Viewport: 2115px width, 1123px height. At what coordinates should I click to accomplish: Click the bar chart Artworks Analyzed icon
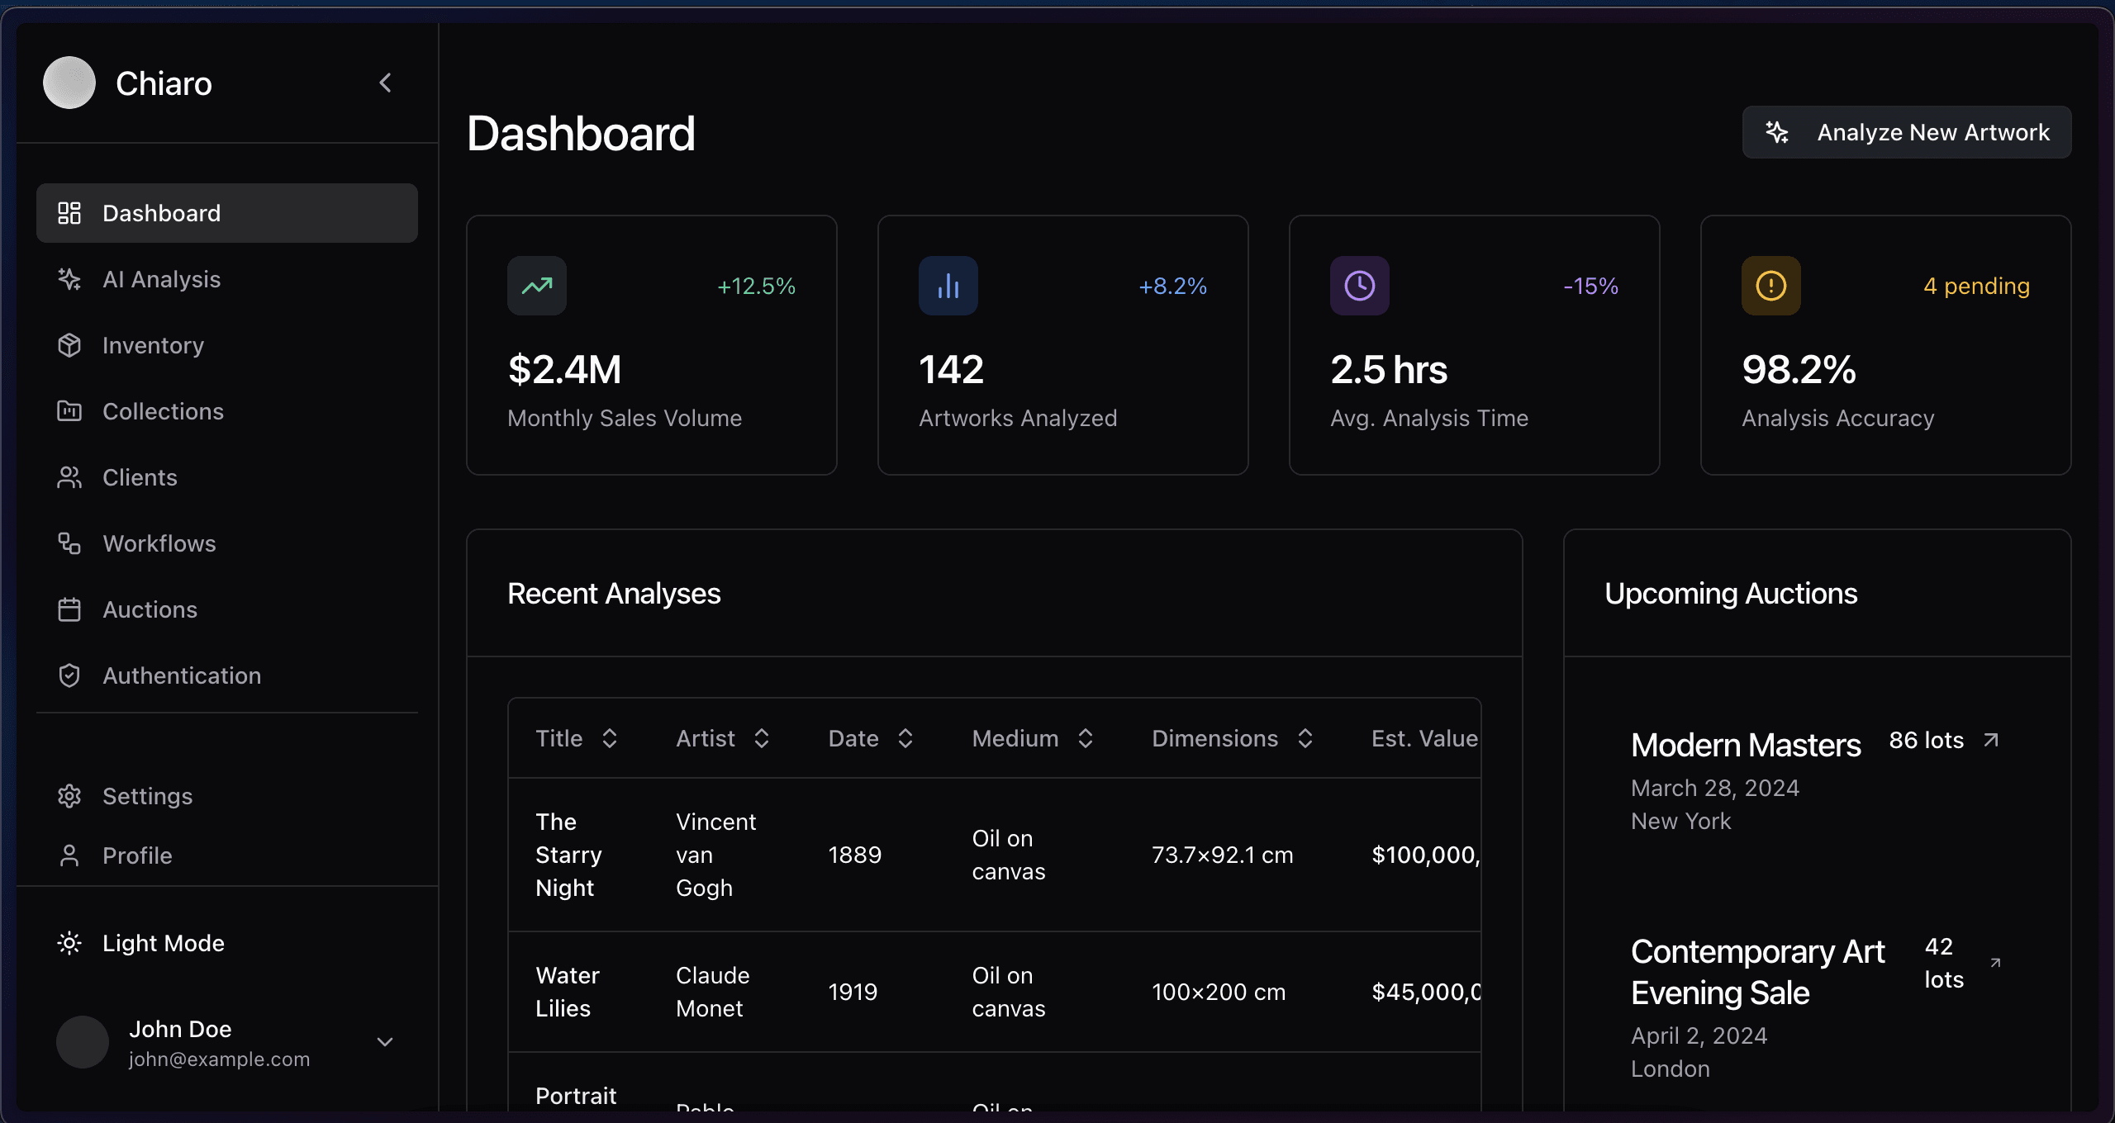(948, 286)
